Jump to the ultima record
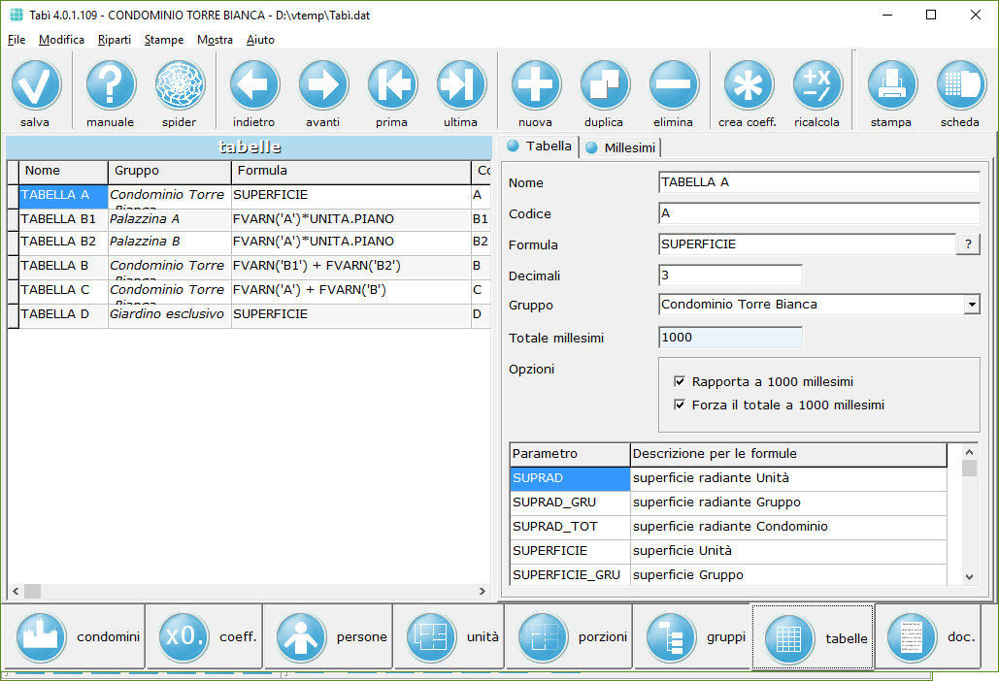Screen dimensions: 999x681 coord(460,85)
